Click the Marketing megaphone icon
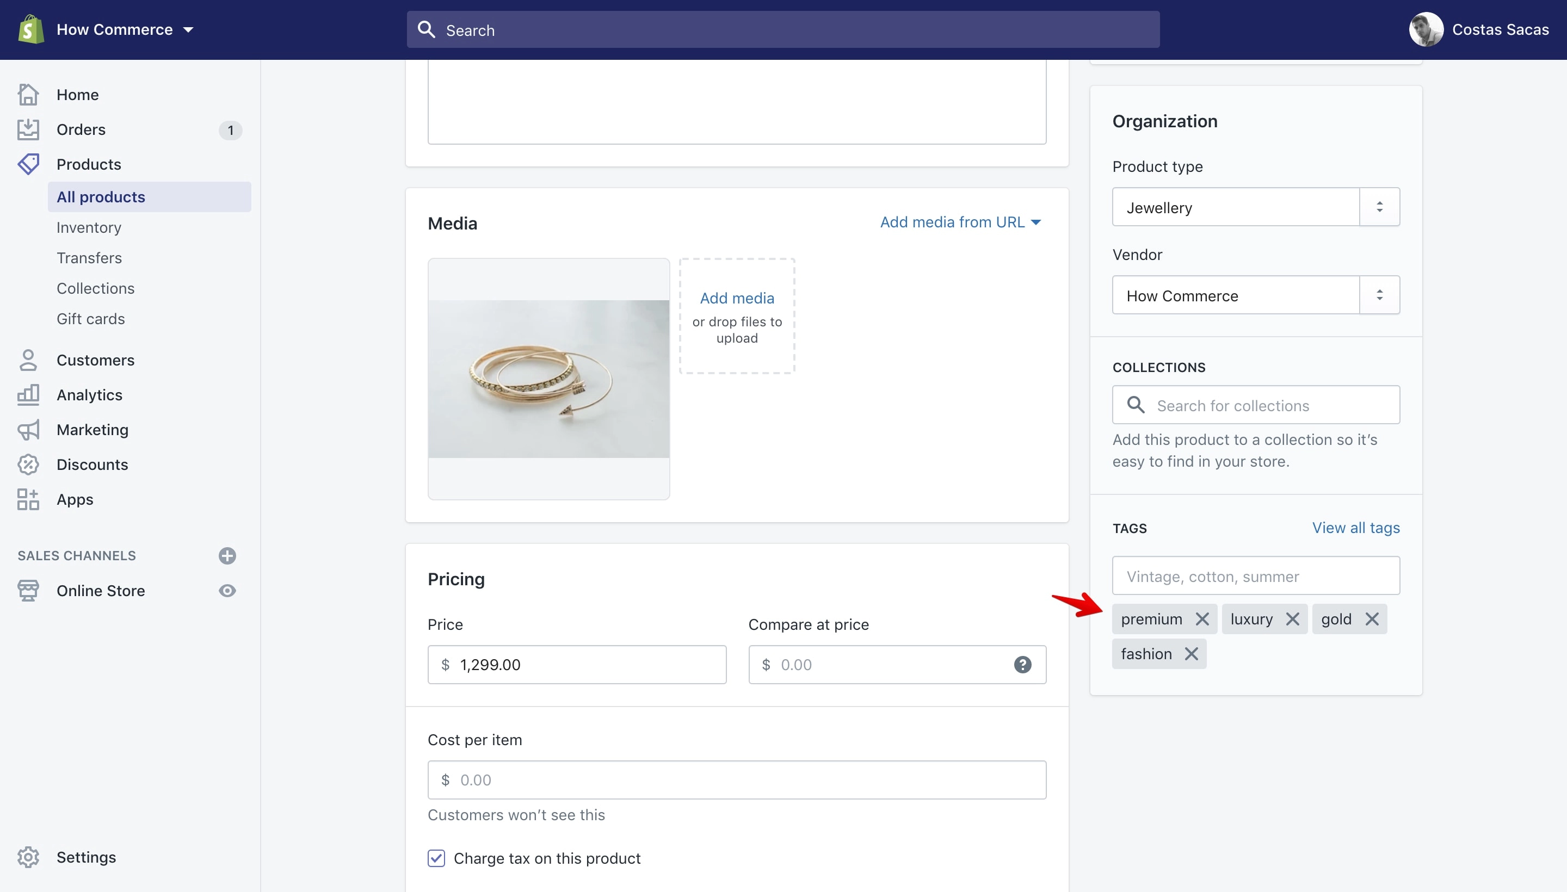The image size is (1567, 892). coord(28,430)
